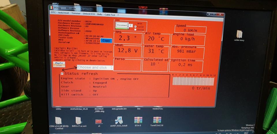Open the ? help menu
The image size is (277, 134).
click(x=118, y=15)
